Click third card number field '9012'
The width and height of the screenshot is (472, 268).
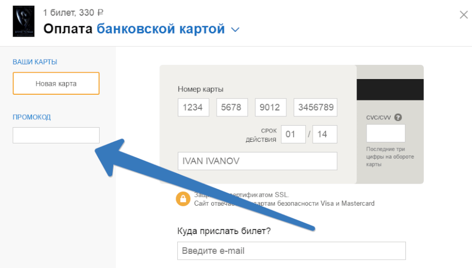click(x=271, y=107)
